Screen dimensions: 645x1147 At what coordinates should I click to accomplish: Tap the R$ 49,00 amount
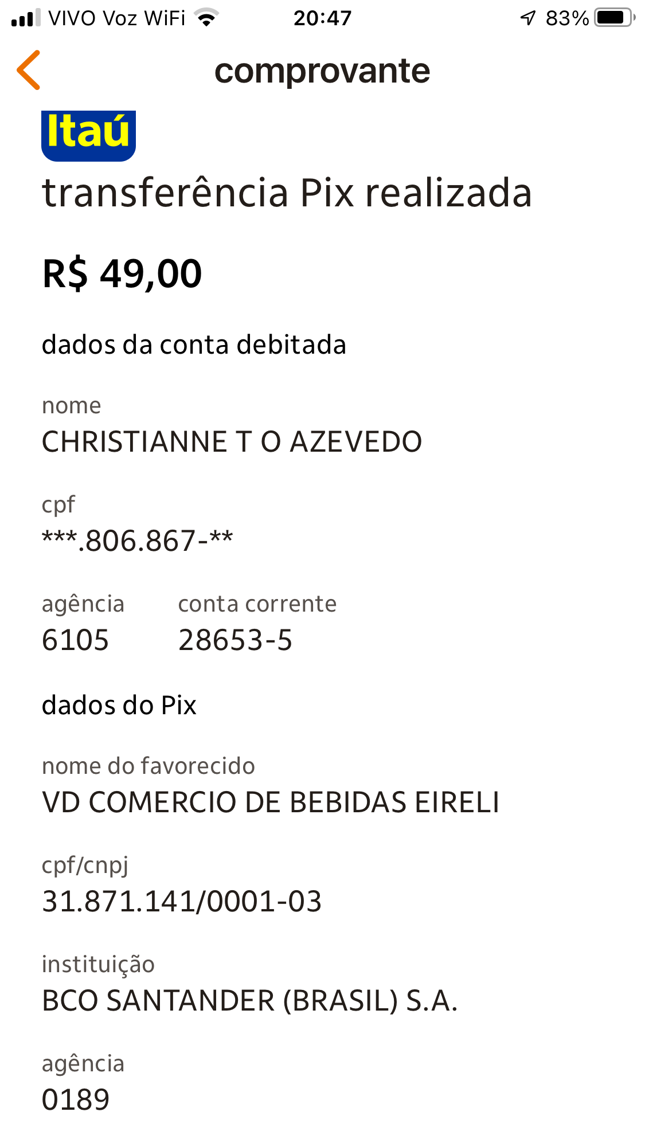[122, 273]
